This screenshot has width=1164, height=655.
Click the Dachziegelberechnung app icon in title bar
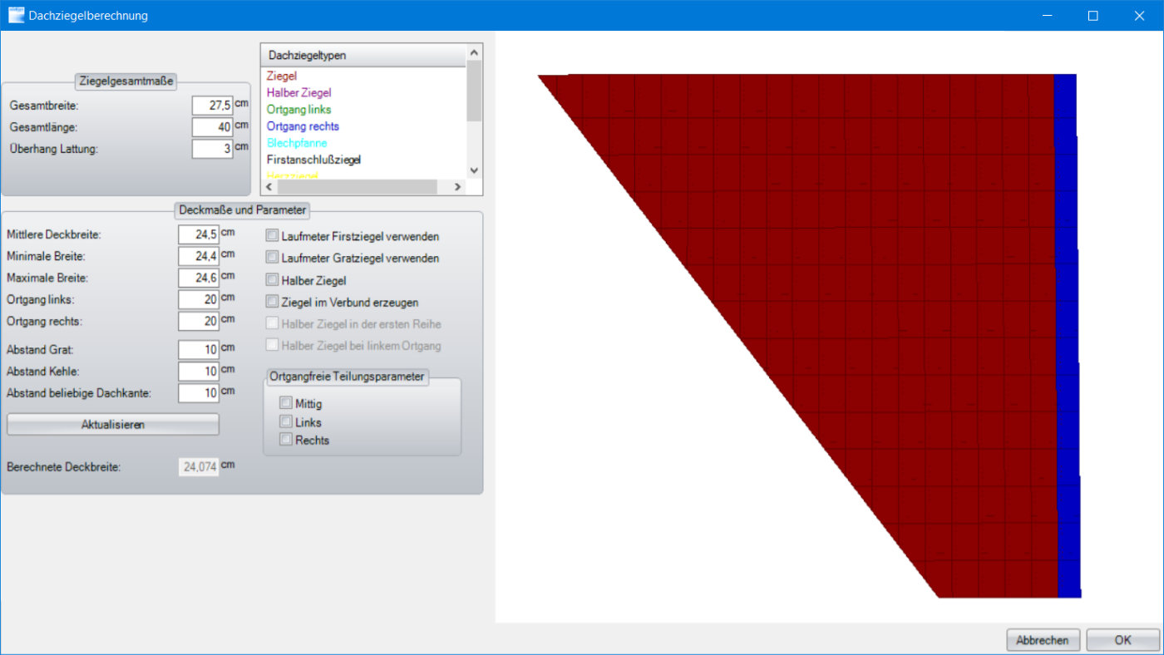(16, 15)
